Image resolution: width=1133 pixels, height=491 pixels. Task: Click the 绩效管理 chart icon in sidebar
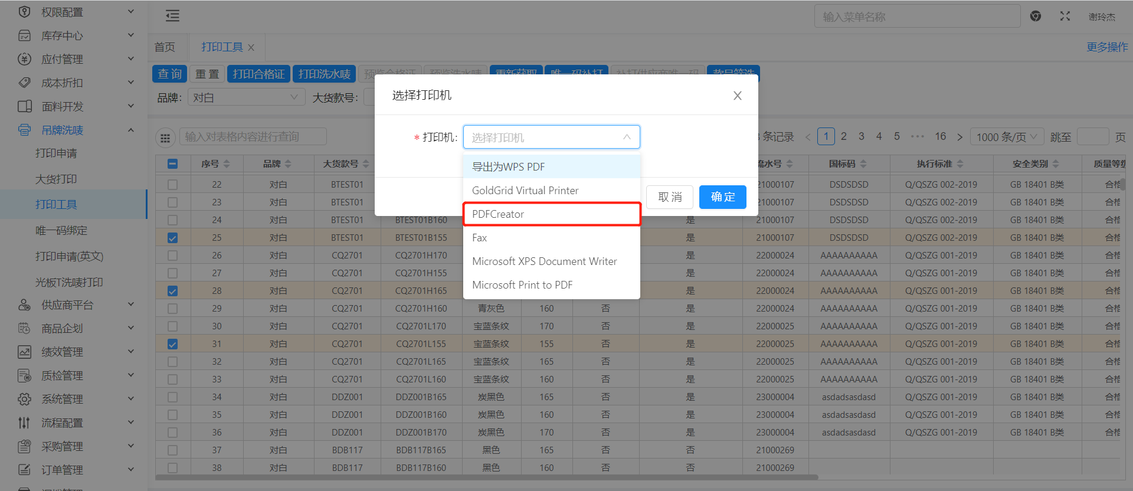coord(24,352)
